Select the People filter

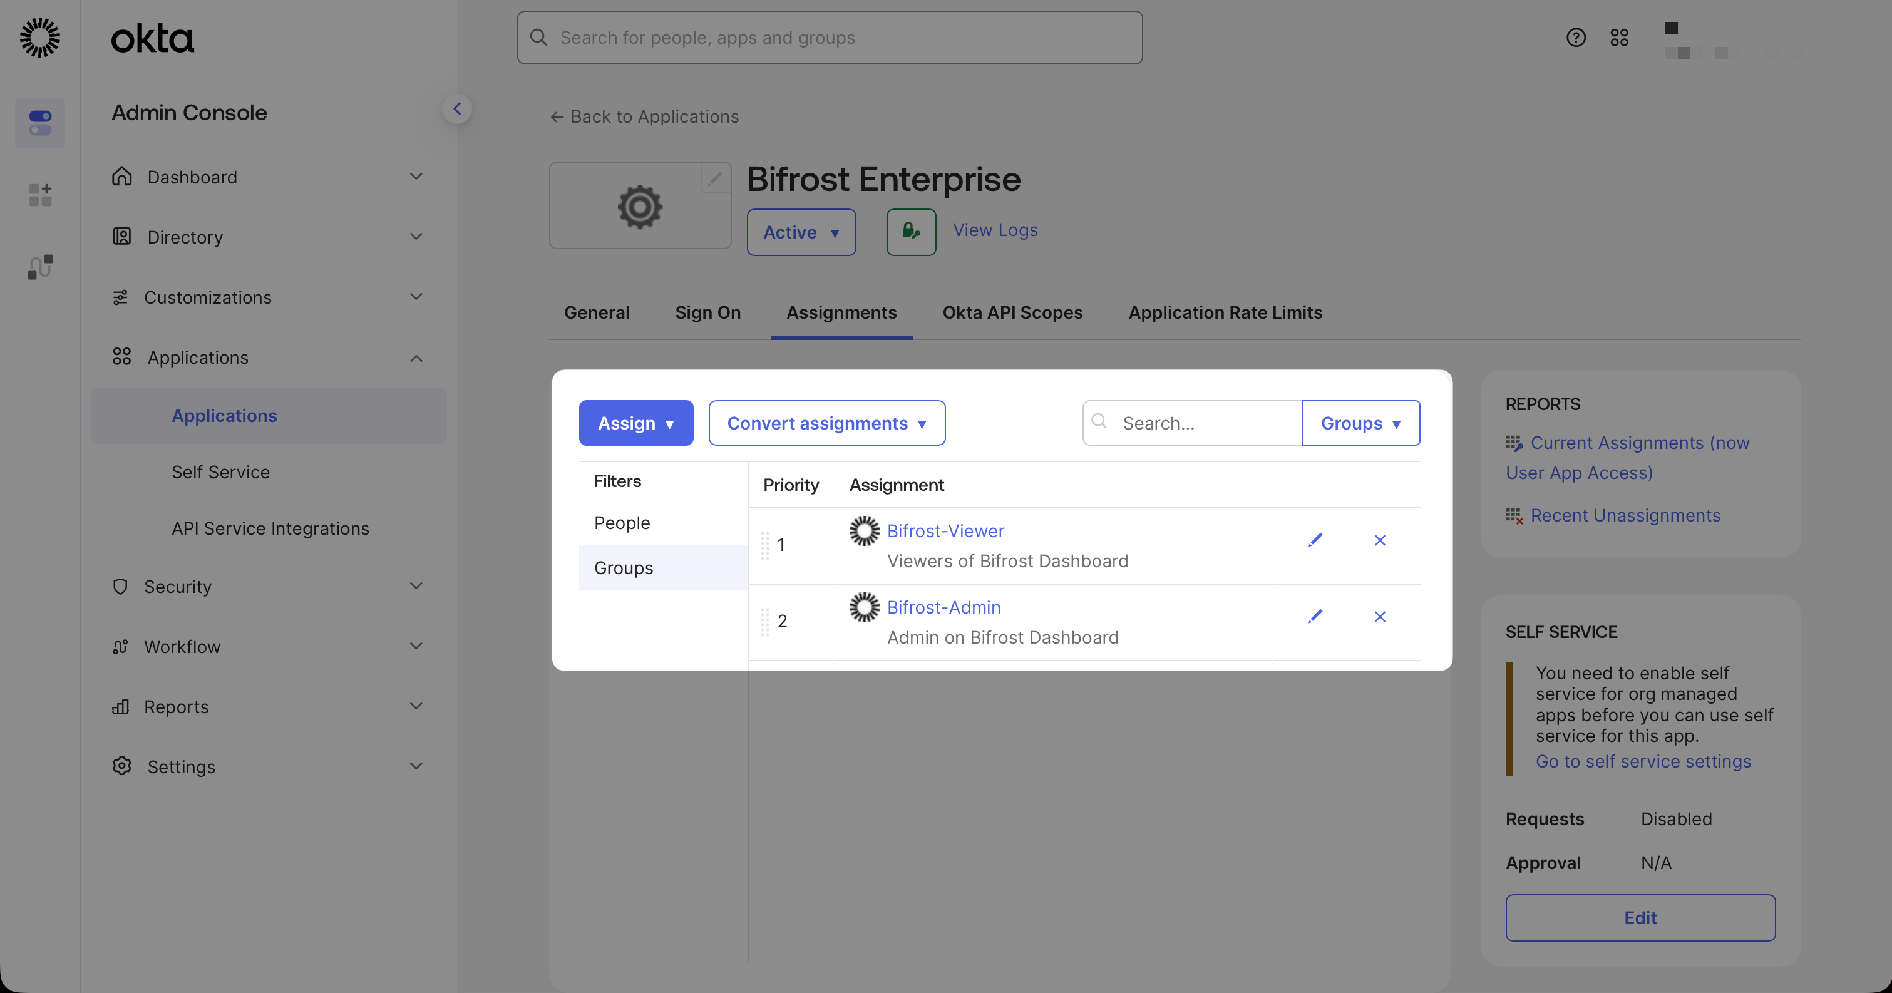pyautogui.click(x=662, y=523)
